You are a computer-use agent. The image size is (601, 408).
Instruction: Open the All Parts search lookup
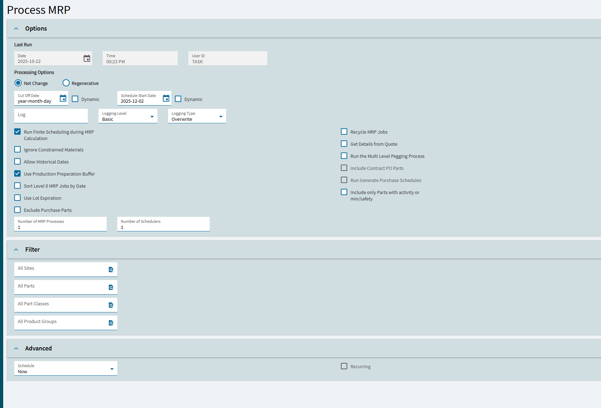tap(111, 288)
